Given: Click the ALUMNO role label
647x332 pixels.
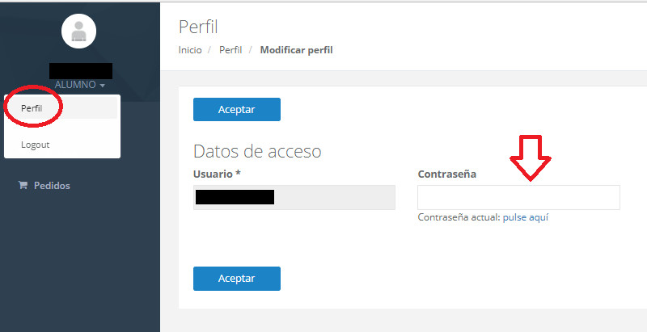Looking at the screenshot, I should (75, 85).
